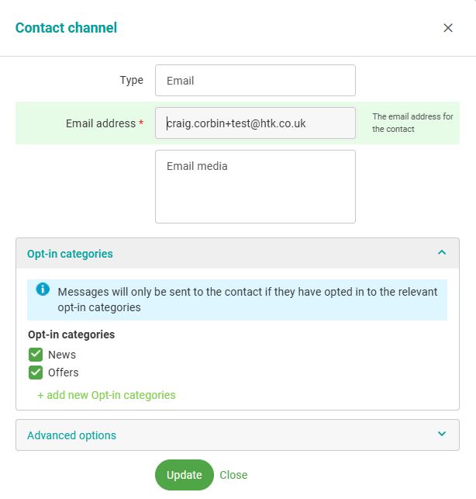Expand Advanced options using the down chevron
Image resolution: width=476 pixels, height=499 pixels.
tap(442, 435)
